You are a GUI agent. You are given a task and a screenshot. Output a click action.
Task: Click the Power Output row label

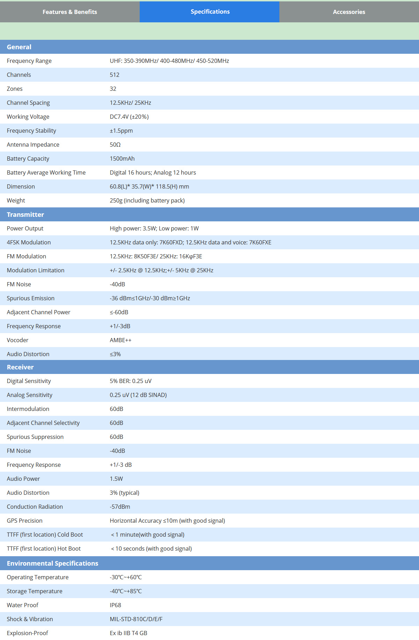25,229
